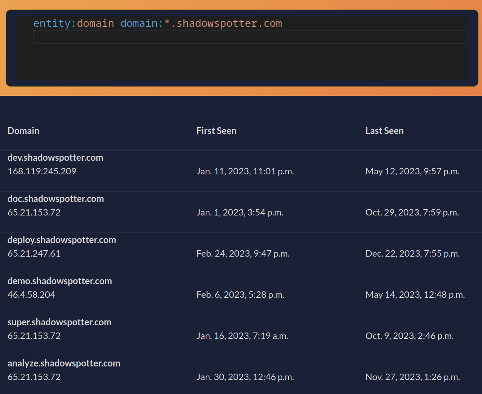Open the analyze.shadowspotter.com domain link
The width and height of the screenshot is (482, 394).
coord(64,363)
